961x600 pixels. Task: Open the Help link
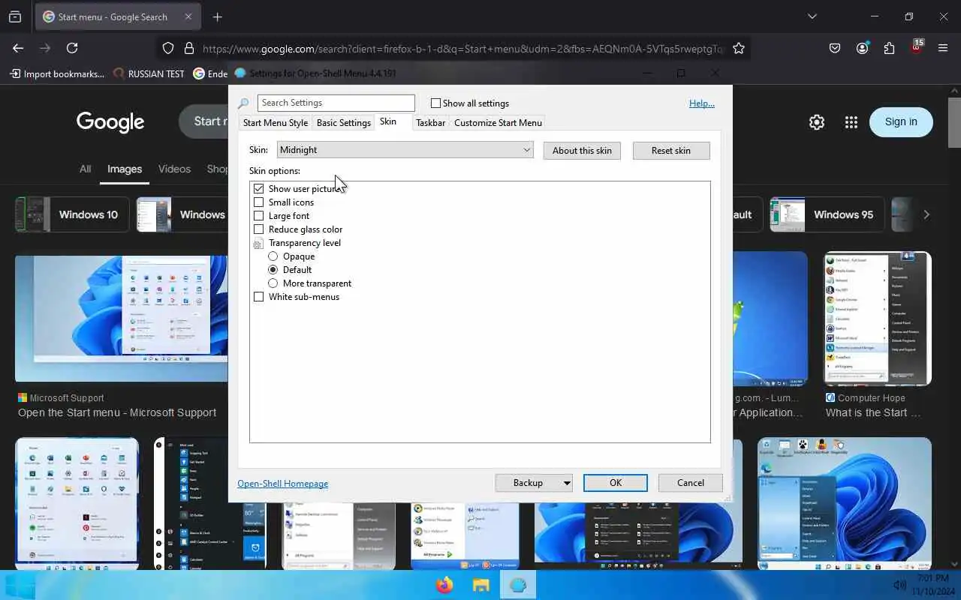702,103
